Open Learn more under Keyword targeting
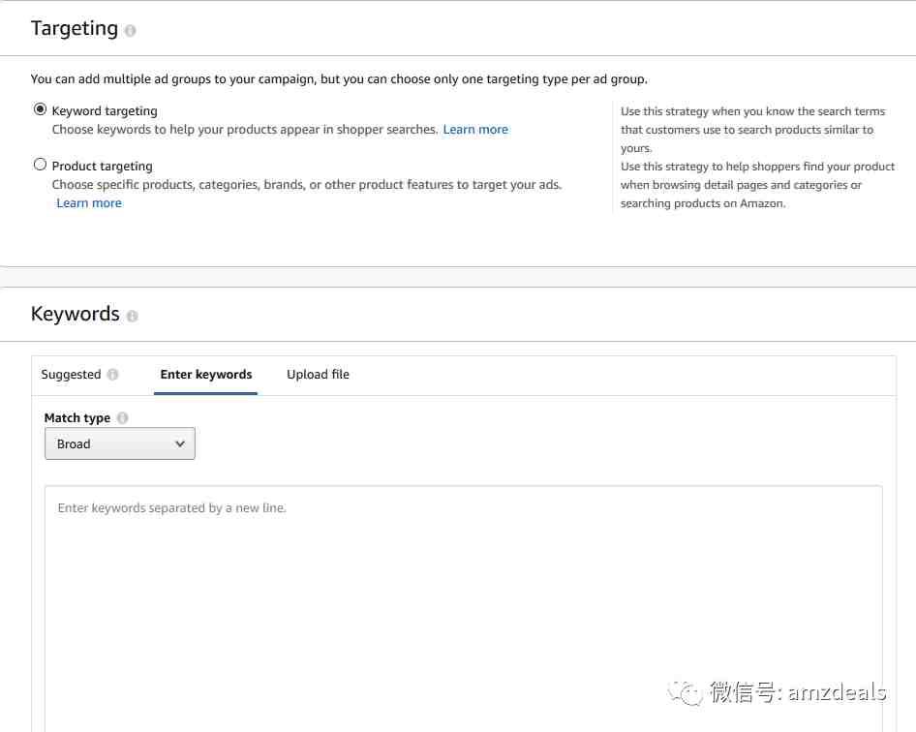This screenshot has height=732, width=916. click(475, 129)
